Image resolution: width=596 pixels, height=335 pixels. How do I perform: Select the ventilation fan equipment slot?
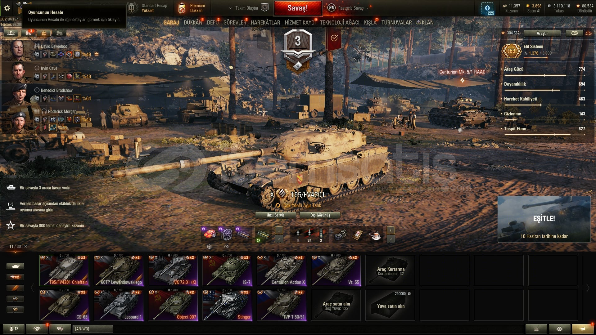coord(226,234)
